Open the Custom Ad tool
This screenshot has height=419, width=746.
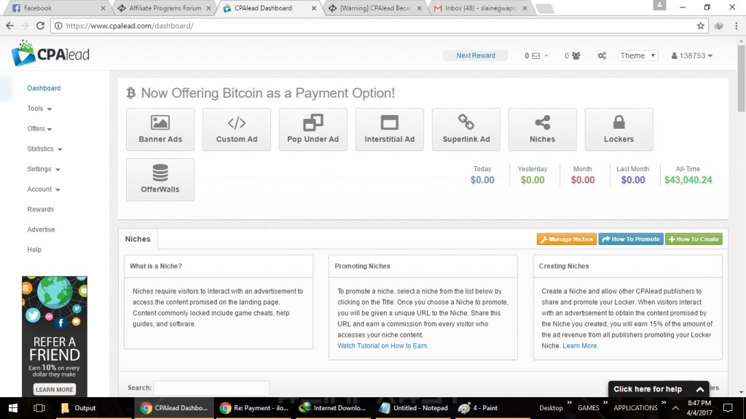(x=237, y=130)
